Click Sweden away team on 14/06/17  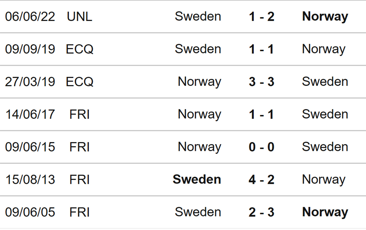[x=325, y=115]
